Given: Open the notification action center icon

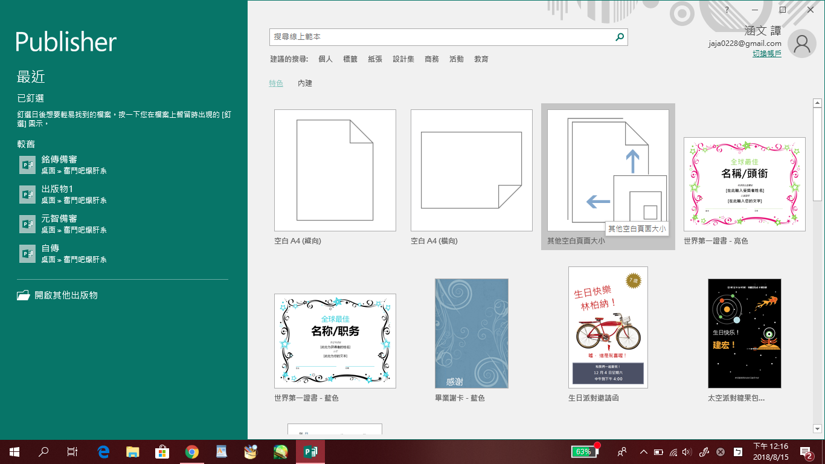Looking at the screenshot, I should [x=805, y=451].
